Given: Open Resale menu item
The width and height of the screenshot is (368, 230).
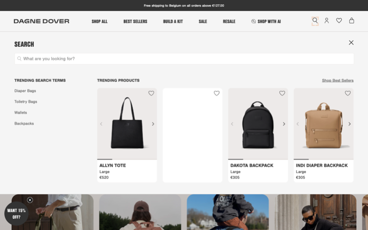Looking at the screenshot, I should click(229, 21).
